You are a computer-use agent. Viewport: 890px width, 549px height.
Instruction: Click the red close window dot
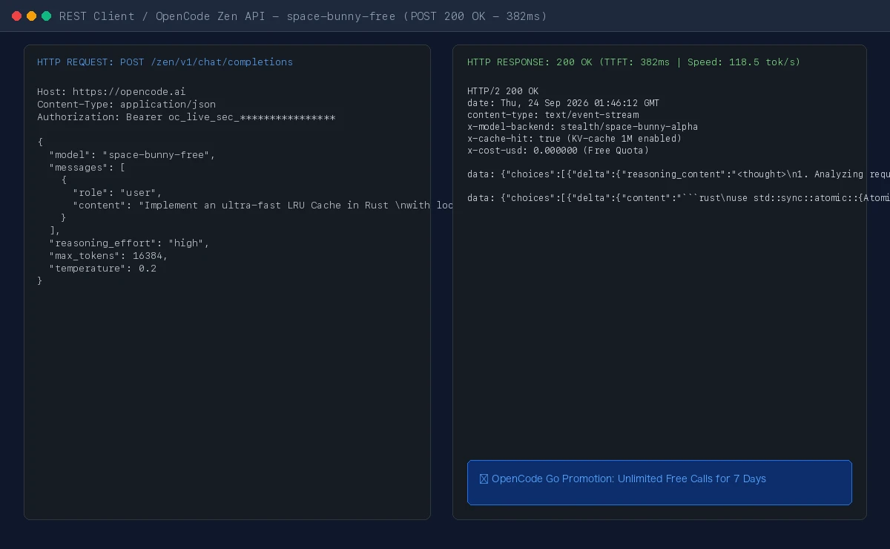click(16, 16)
